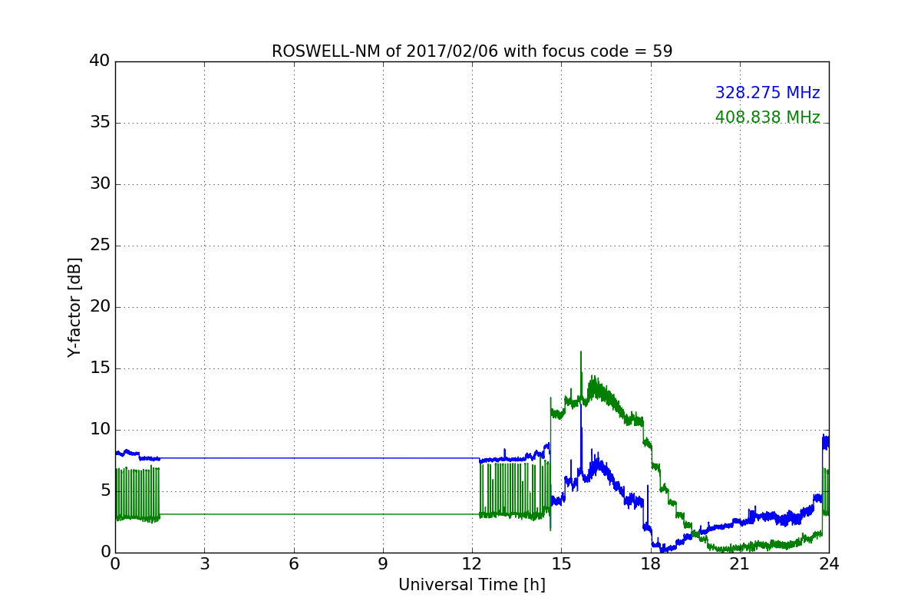Click the x-axis tick label '21'
Viewport: 921px width, 614px height.
tap(740, 564)
